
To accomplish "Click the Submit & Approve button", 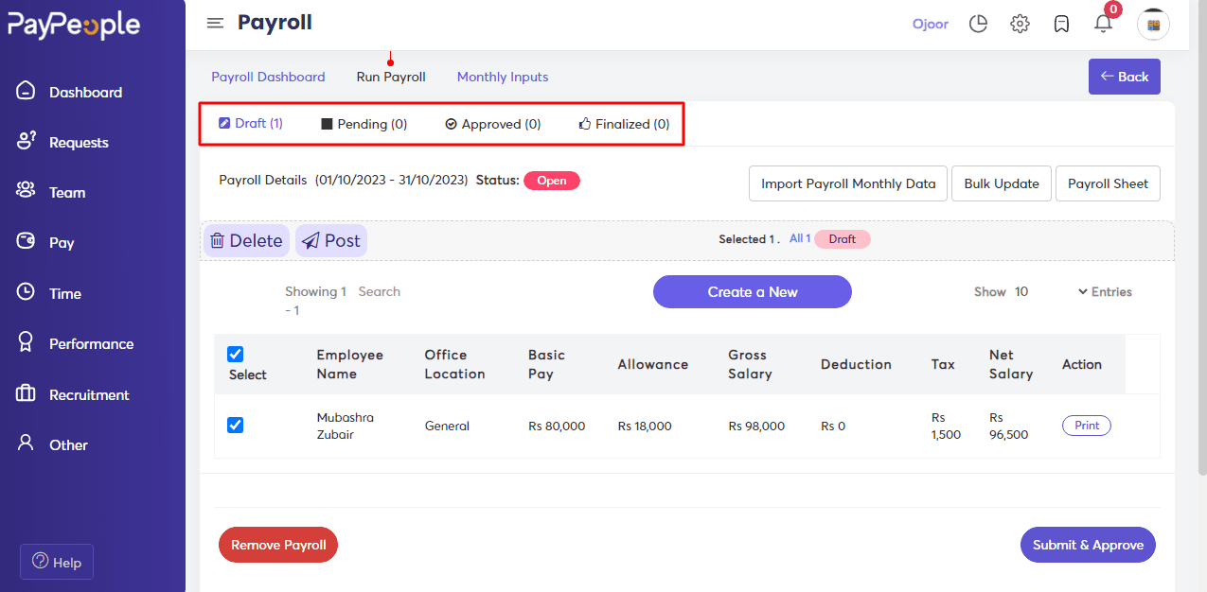I will pos(1087,545).
